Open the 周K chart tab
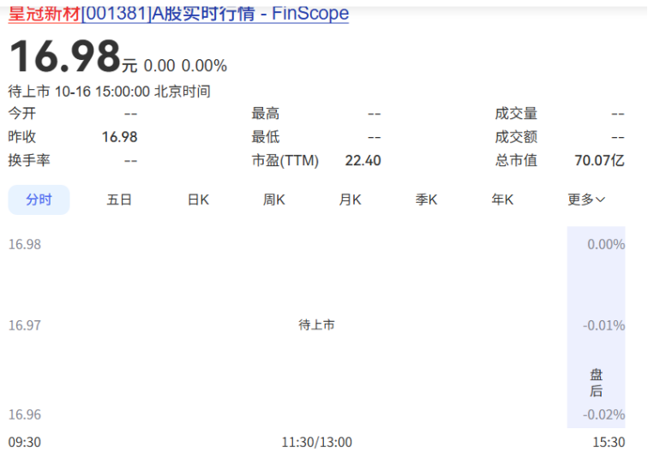The height and width of the screenshot is (459, 648). tap(274, 200)
